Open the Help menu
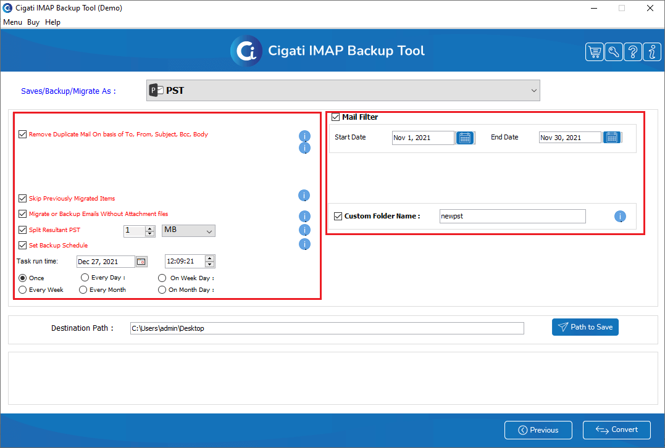The height and width of the screenshot is (448, 665). click(52, 22)
